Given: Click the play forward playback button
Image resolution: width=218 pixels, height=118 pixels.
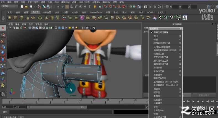Looking at the screenshot, I should tap(203, 101).
